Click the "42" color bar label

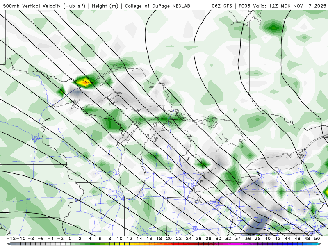(x=278, y=239)
